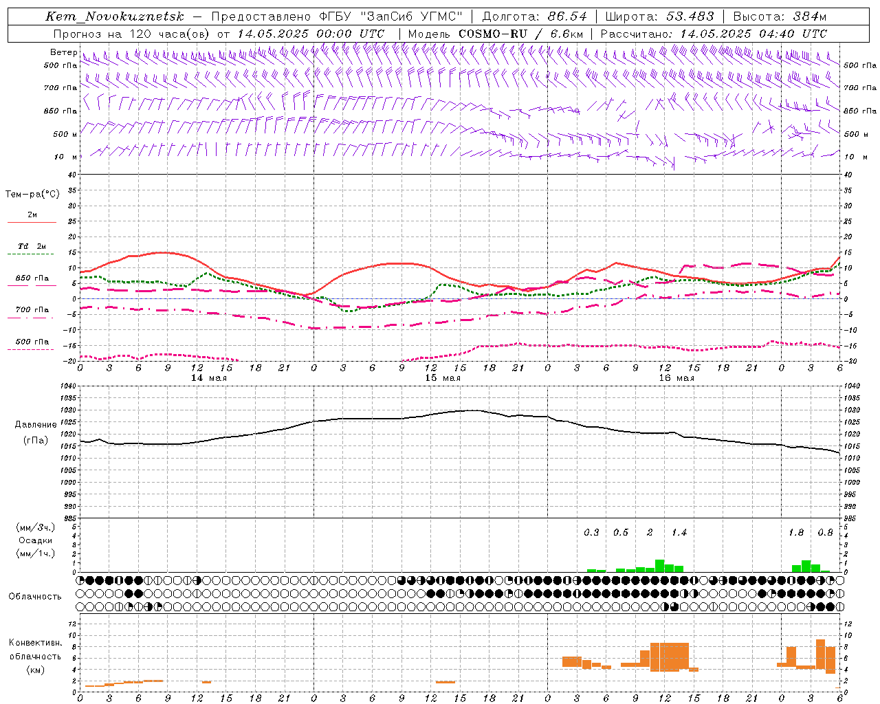Click the 'Рассчитано: 14.05.2025 04:40 UTC' timestamp

click(714, 34)
